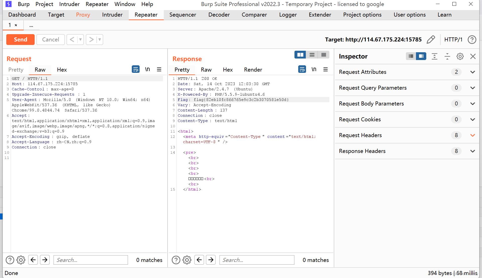Toggle HTTP/1 protocol selector
Image resolution: width=482 pixels, height=278 pixels.
point(453,39)
